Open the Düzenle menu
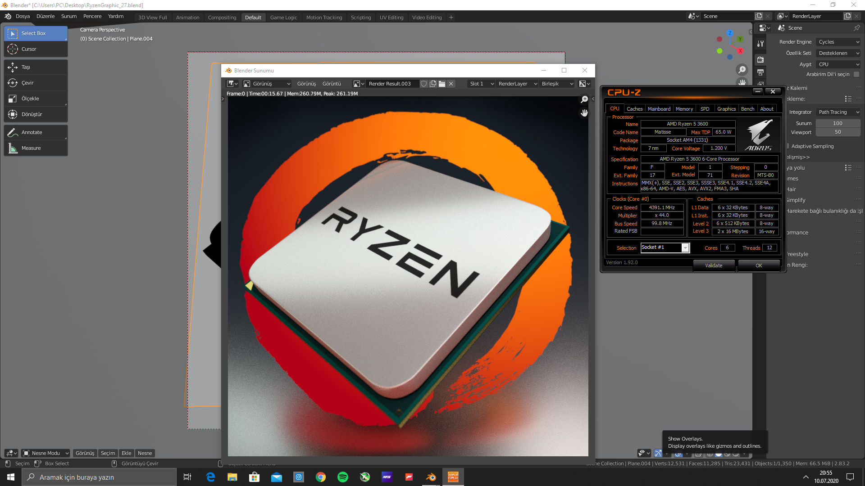Viewport: 865px width, 486px height. click(46, 16)
